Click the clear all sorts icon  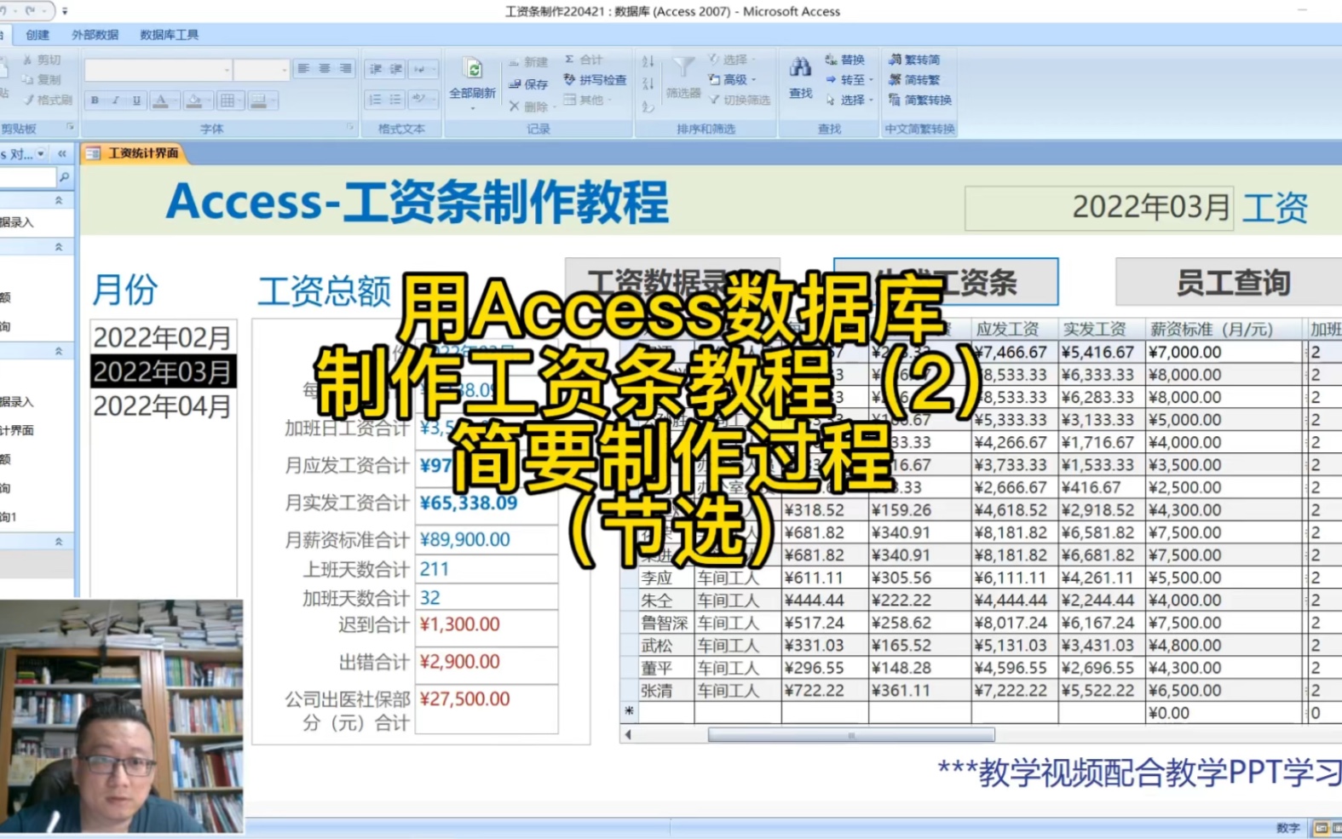click(648, 106)
